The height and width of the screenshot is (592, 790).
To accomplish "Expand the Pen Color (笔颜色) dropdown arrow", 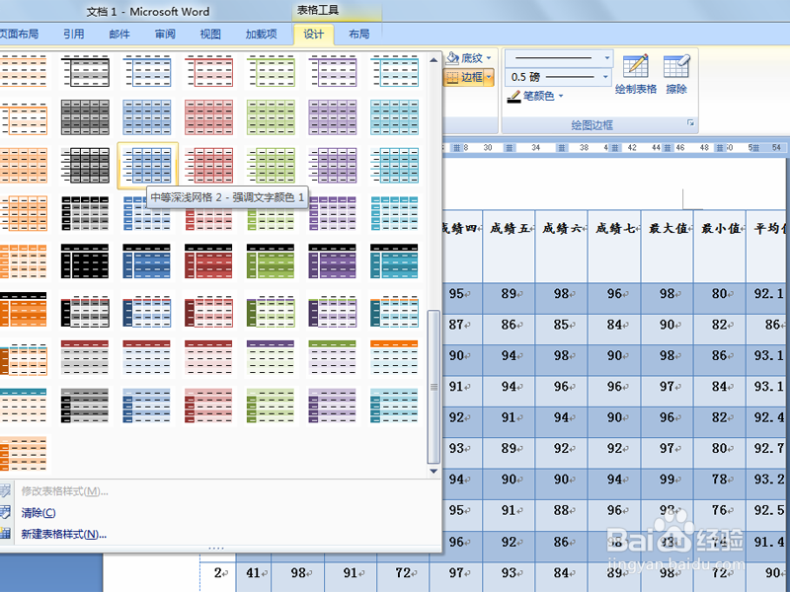I will point(561,96).
